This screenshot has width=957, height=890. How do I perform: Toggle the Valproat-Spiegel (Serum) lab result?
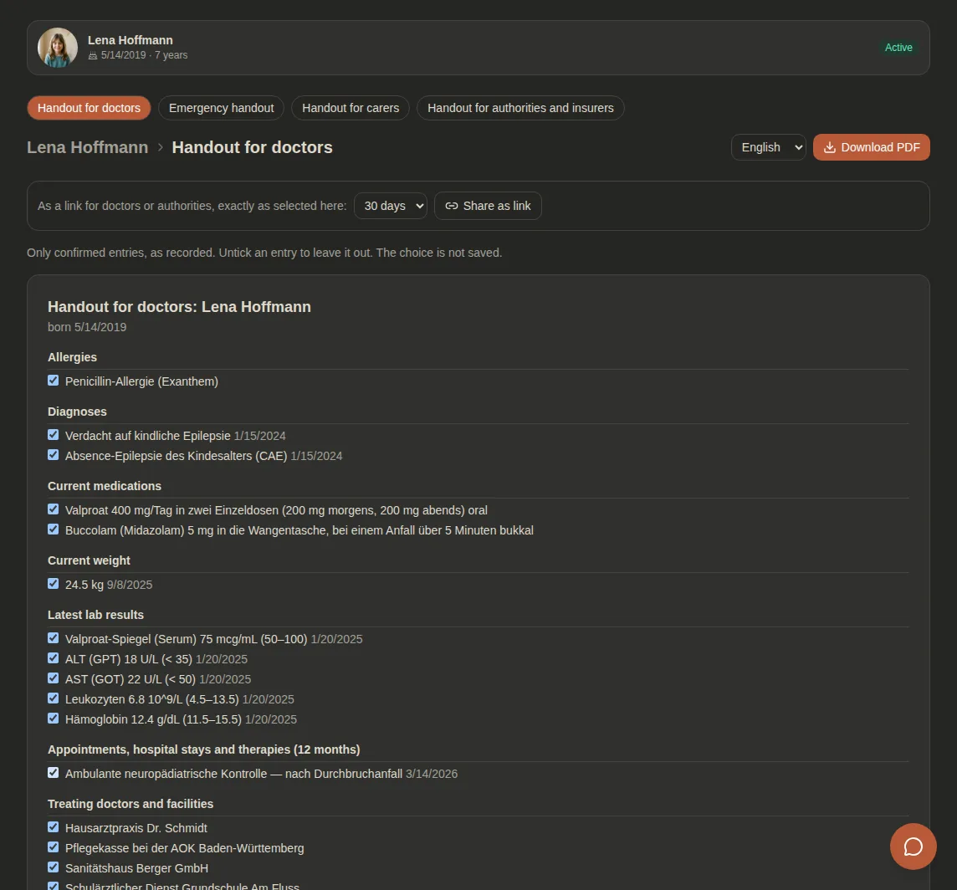53,638
